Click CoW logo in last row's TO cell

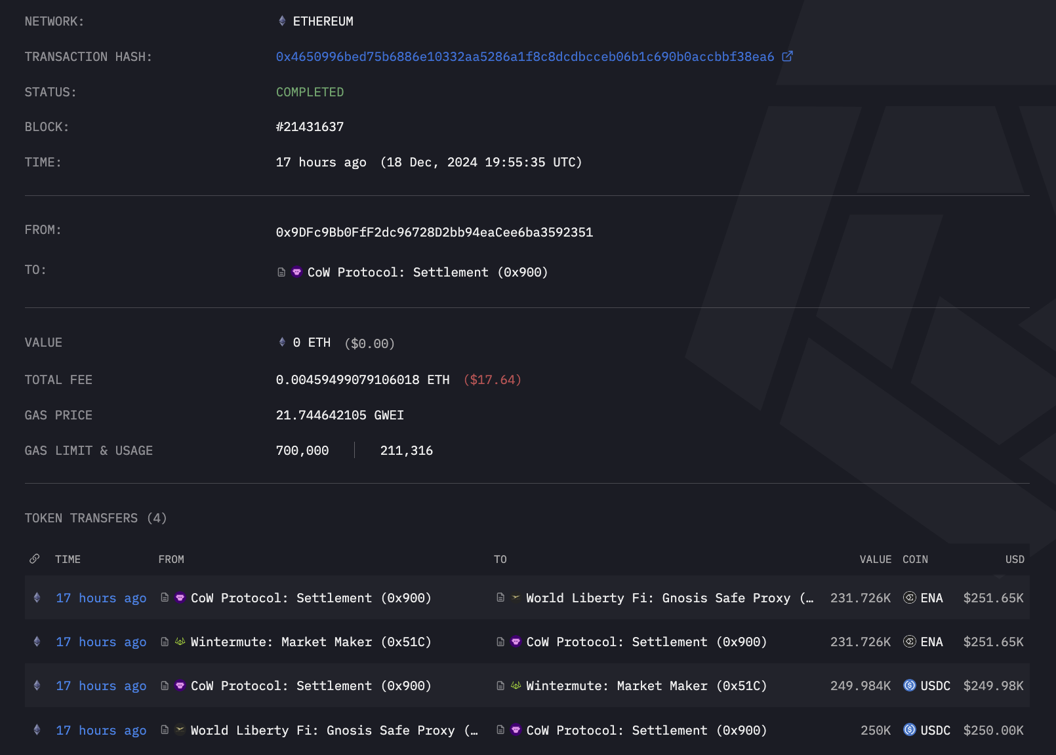pyautogui.click(x=516, y=729)
